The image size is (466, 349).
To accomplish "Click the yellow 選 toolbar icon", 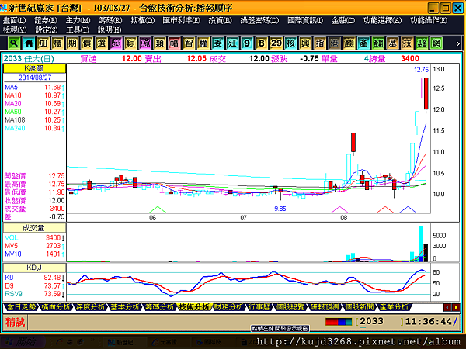I will point(102,43).
